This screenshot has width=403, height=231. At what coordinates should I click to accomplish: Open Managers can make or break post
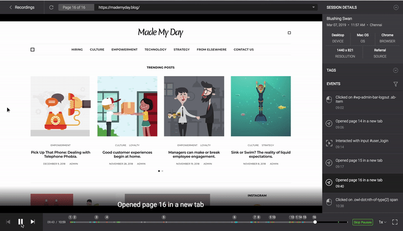tap(194, 154)
